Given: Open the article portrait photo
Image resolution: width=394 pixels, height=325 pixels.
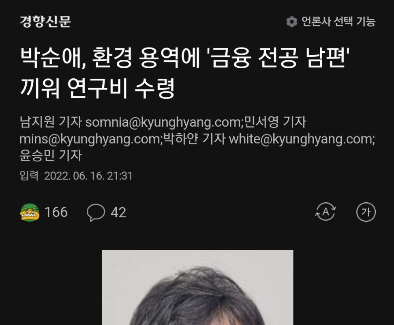Looking at the screenshot, I should (x=197, y=287).
